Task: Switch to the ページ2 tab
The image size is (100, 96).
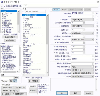Action: (64, 10)
